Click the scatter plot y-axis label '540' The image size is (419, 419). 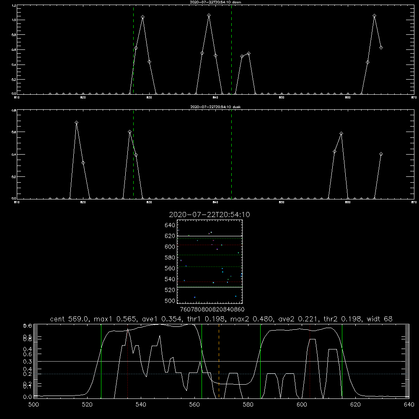pyautogui.click(x=170, y=279)
